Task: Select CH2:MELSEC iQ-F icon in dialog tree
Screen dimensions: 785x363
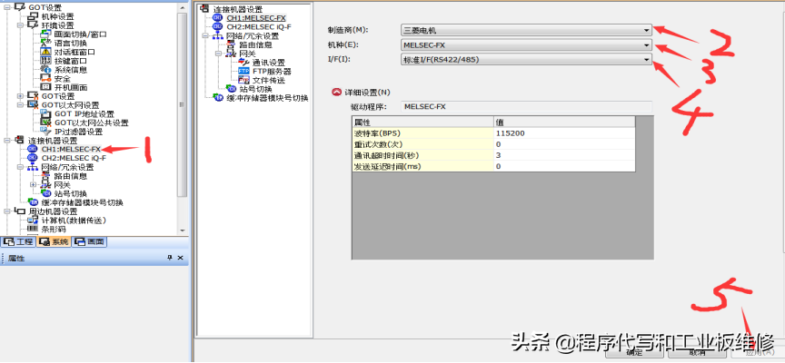Action: tap(218, 27)
